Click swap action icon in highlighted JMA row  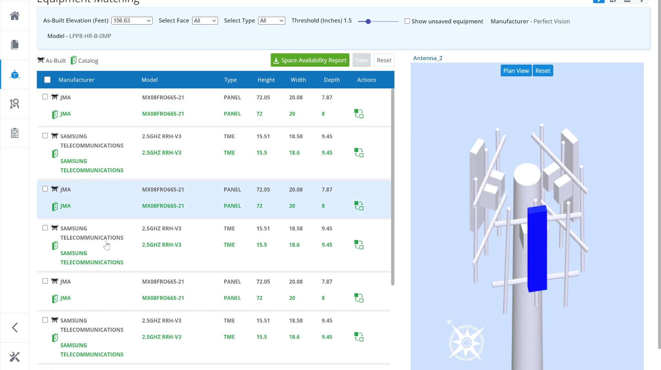click(359, 206)
